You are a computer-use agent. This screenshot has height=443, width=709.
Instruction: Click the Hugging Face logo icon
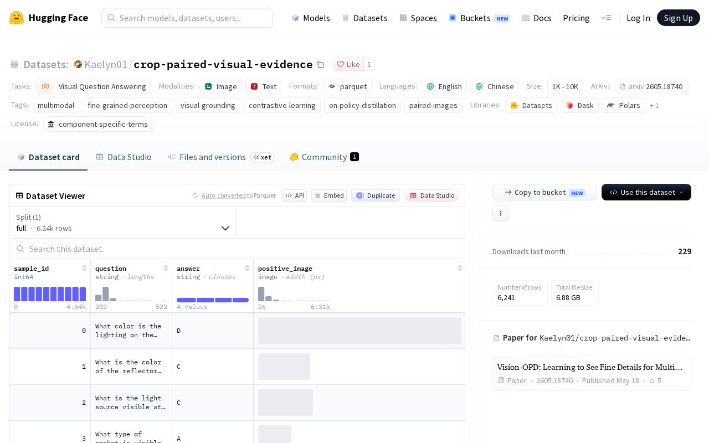pyautogui.click(x=17, y=18)
